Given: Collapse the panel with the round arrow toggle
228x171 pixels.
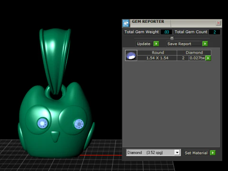Looking at the screenshot, I should [x=172, y=38].
